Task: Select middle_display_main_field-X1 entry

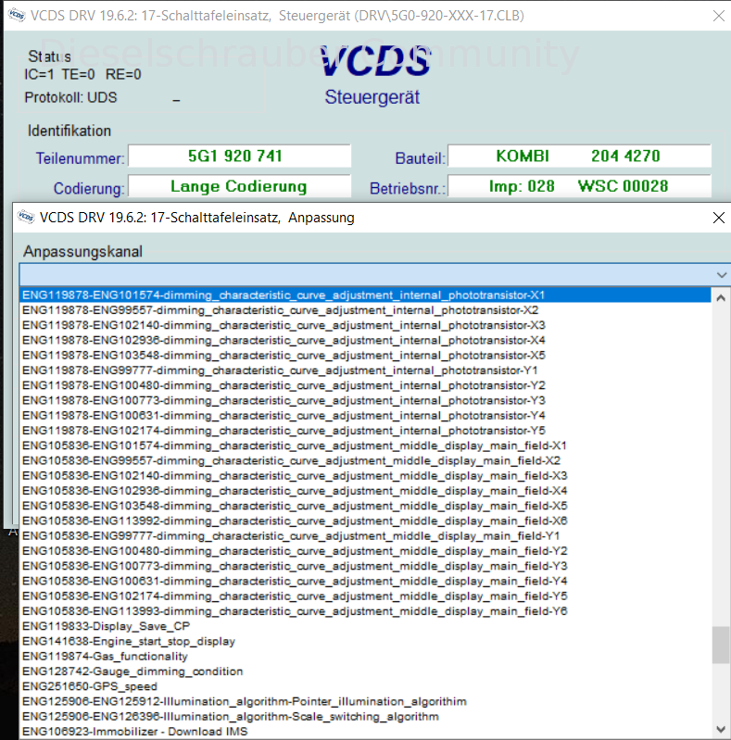Action: pyautogui.click(x=365, y=446)
